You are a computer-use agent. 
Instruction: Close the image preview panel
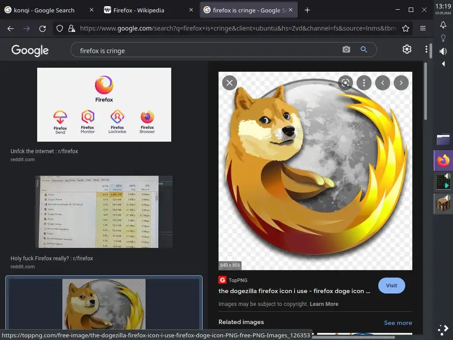tap(230, 83)
